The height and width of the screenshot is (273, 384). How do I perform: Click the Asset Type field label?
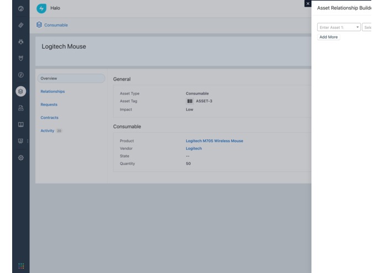tap(129, 93)
